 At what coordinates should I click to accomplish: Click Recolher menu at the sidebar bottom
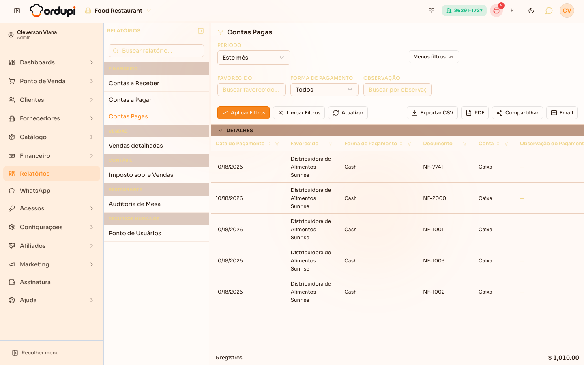35,353
